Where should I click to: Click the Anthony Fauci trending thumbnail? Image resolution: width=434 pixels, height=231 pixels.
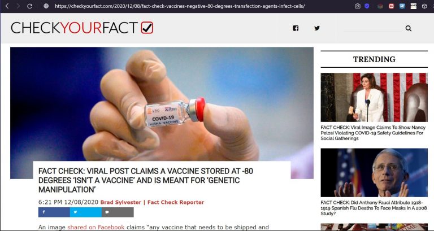[374, 173]
